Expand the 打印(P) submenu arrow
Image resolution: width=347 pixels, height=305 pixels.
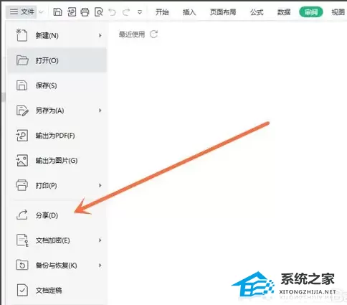[x=100, y=185]
